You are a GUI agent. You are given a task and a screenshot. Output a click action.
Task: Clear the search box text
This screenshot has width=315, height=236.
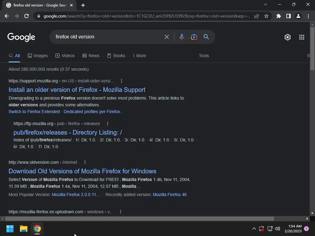click(x=166, y=37)
